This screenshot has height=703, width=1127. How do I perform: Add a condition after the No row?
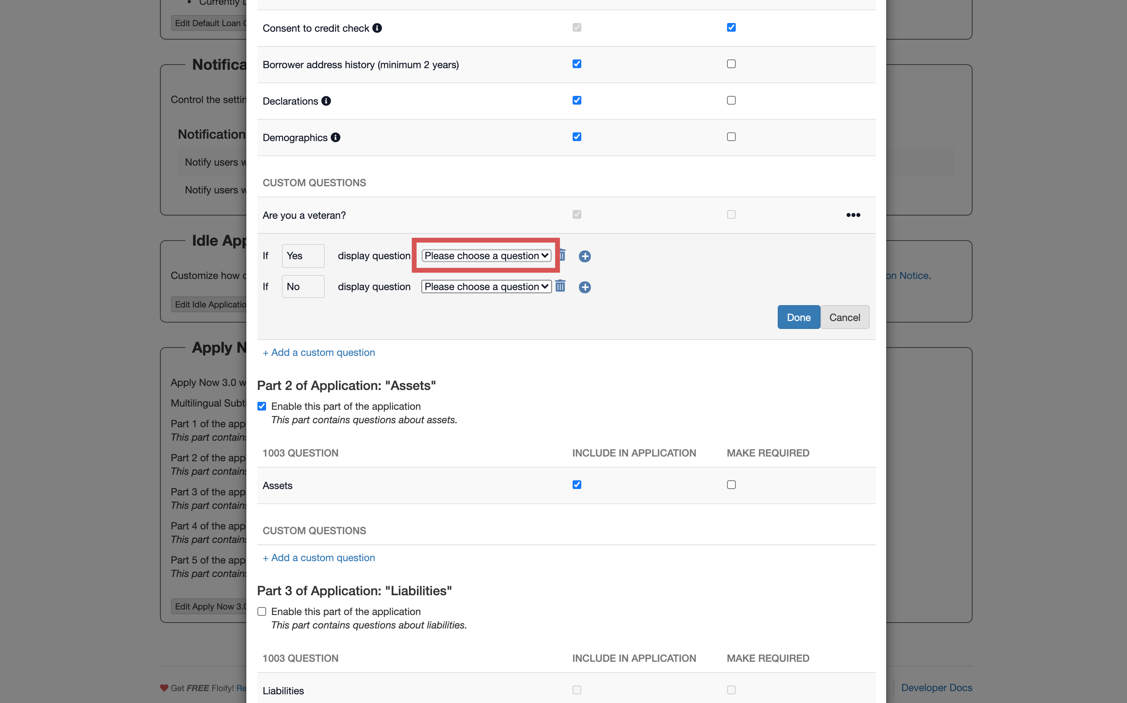click(x=584, y=287)
